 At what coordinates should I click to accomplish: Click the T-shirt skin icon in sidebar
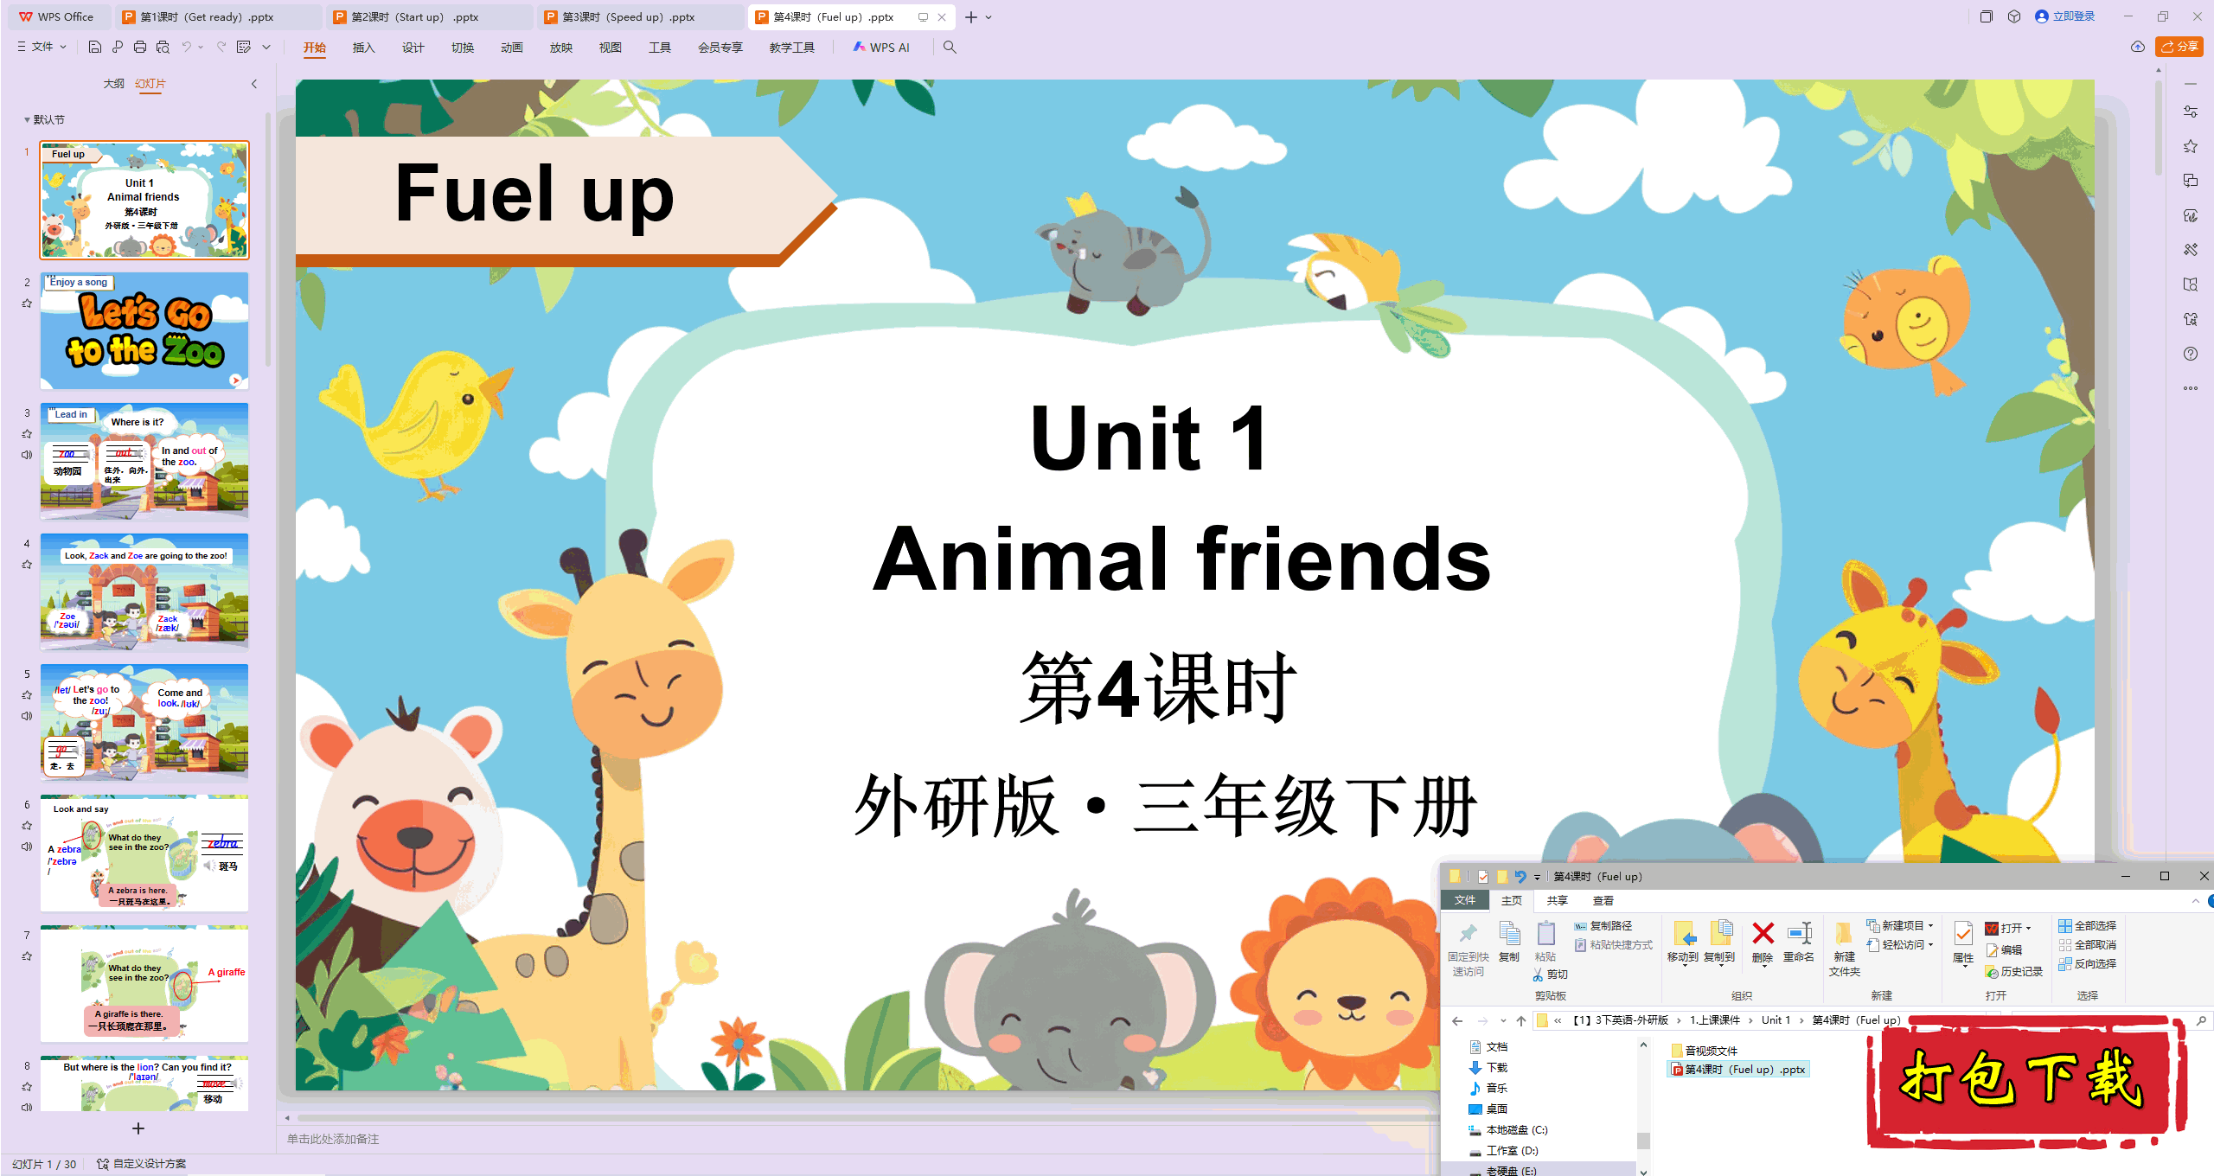point(2191,319)
